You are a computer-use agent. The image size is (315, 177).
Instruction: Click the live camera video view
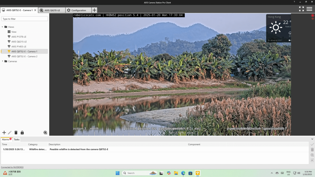point(182,74)
